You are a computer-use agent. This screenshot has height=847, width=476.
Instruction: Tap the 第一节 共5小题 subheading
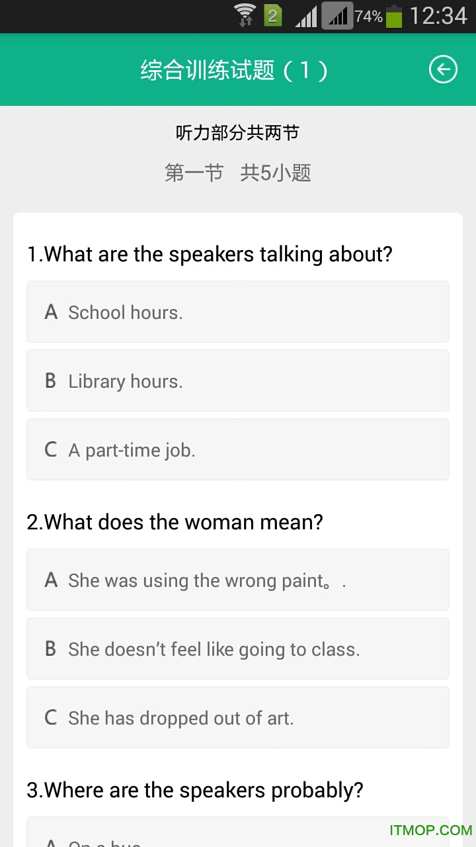point(237,173)
